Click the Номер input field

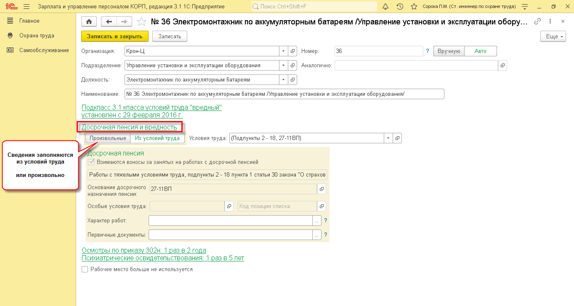[378, 51]
